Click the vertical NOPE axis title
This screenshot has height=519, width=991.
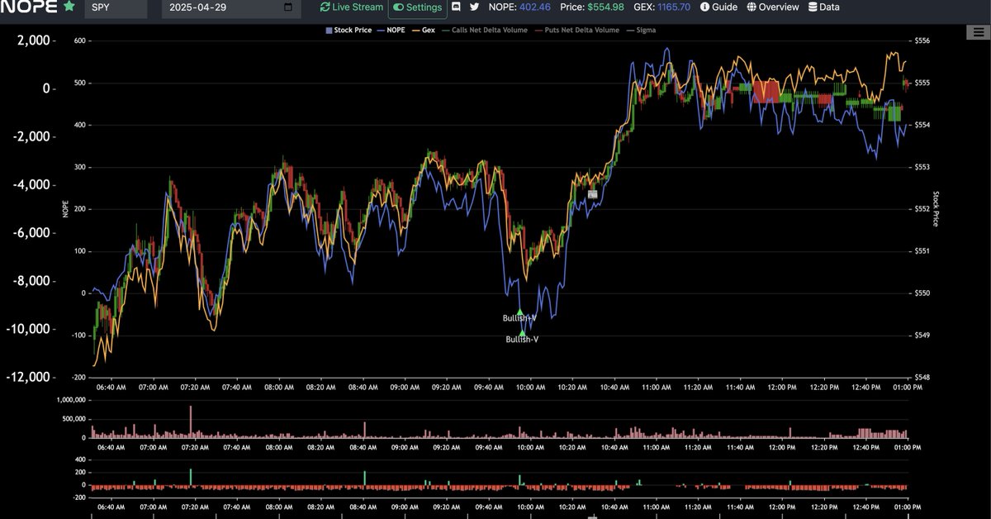[64, 209]
